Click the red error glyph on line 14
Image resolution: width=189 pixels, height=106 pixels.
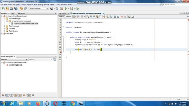[x=61, y=52]
